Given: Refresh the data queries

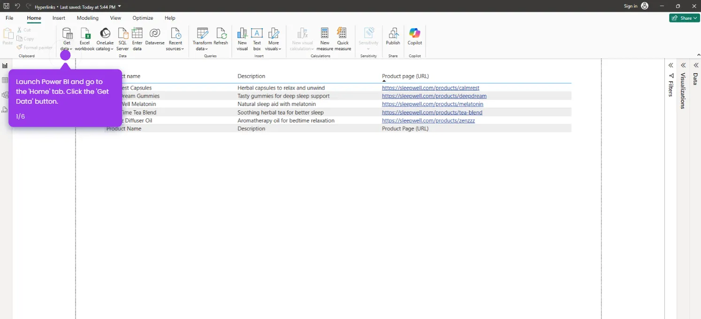Looking at the screenshot, I should [221, 37].
